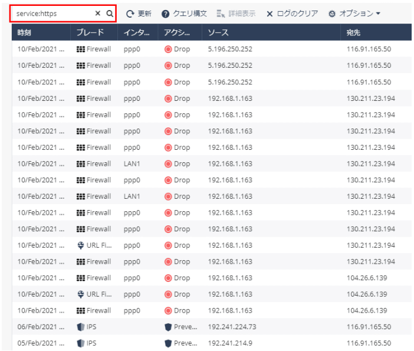Click the magnifier search icon
Viewport: 414px width, 351px height.
[110, 14]
